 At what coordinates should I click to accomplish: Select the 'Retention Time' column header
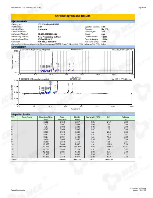[46, 117]
